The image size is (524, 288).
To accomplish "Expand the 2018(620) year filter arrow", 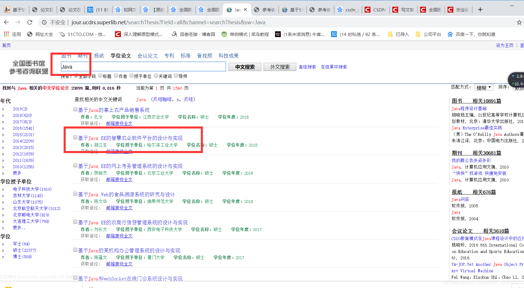I will (3, 116).
